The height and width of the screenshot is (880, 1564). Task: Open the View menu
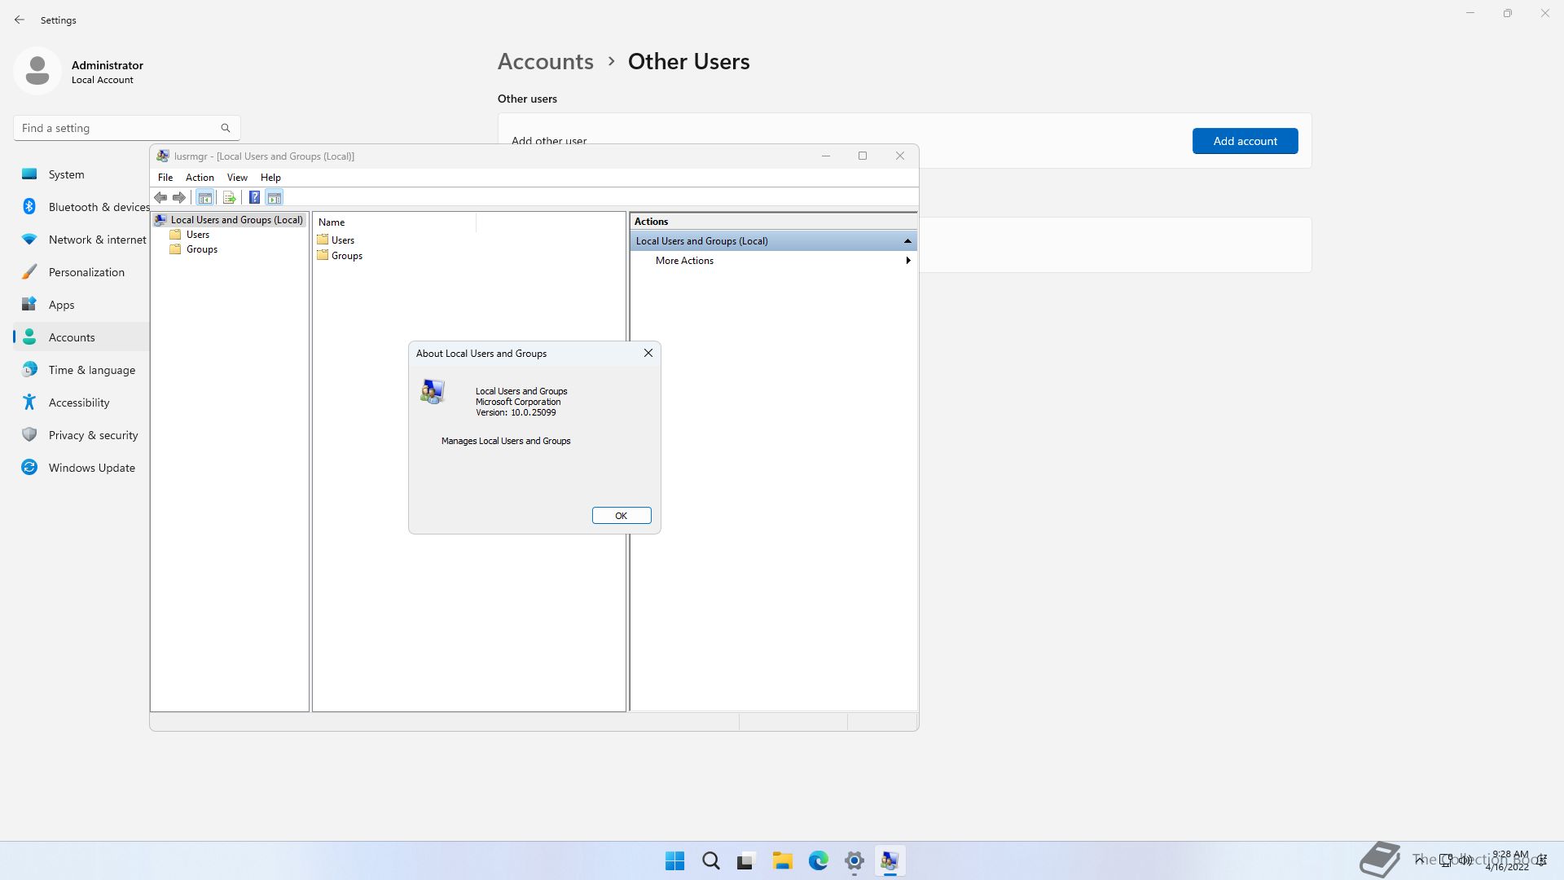(237, 178)
